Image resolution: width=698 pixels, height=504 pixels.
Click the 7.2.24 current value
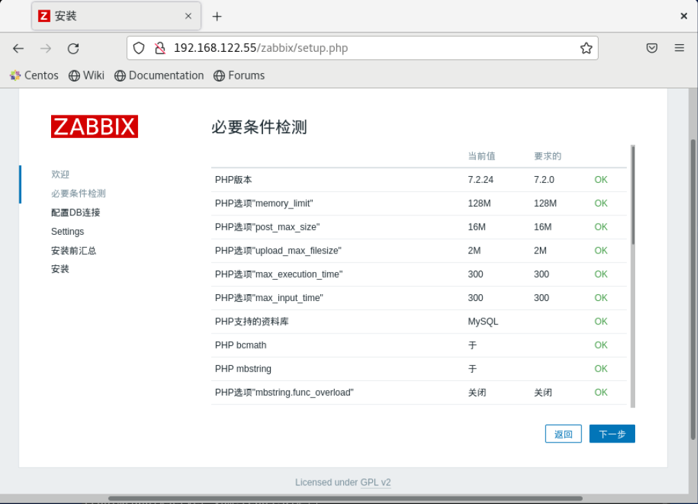pyautogui.click(x=481, y=180)
